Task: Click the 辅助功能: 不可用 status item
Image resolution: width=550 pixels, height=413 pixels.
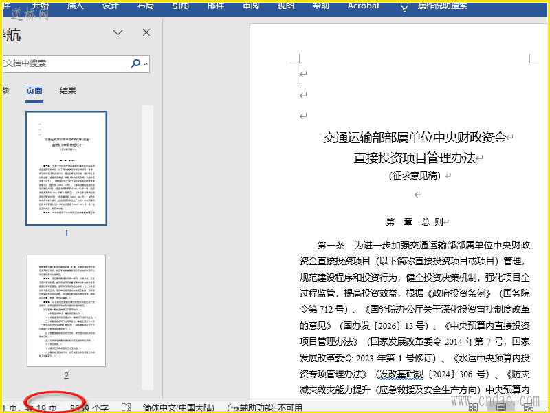Action: pyautogui.click(x=265, y=408)
